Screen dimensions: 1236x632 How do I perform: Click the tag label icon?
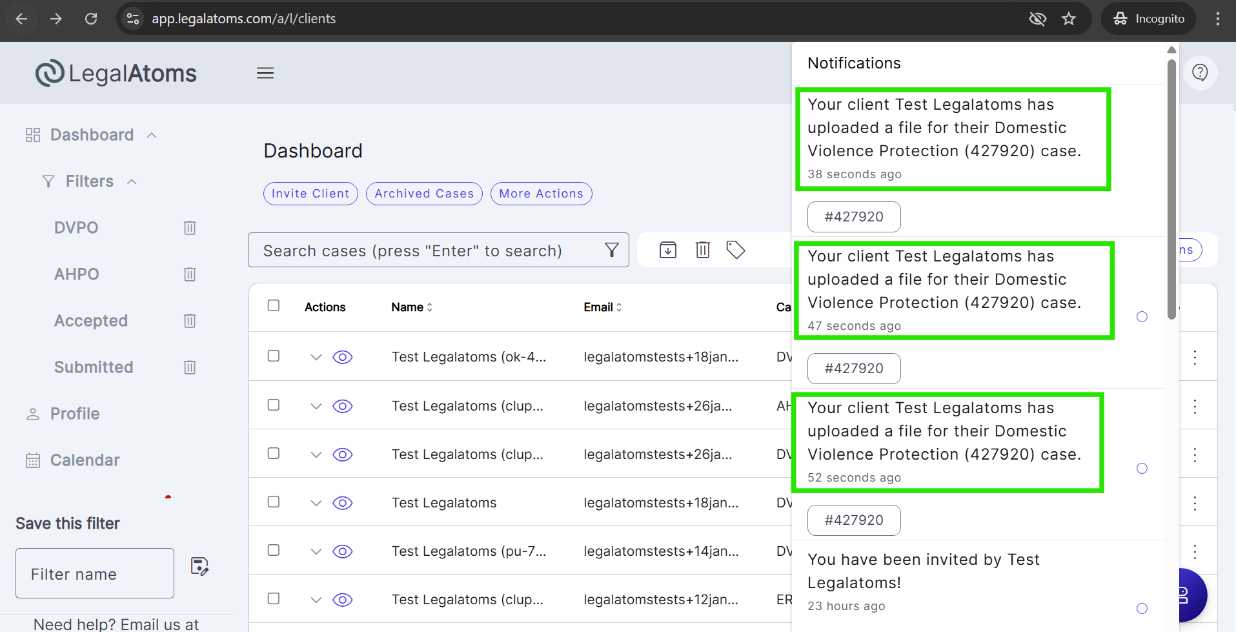(736, 250)
